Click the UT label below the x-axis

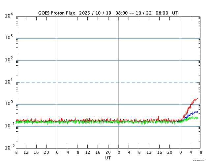pos(108,158)
